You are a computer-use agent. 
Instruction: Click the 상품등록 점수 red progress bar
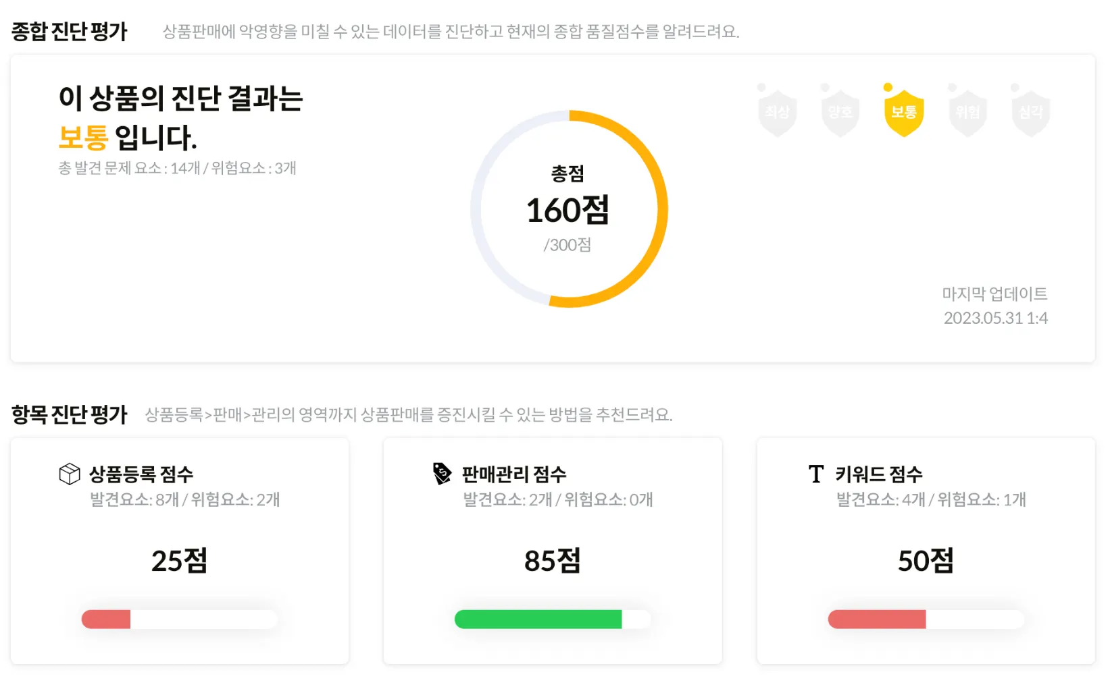pyautogui.click(x=179, y=619)
